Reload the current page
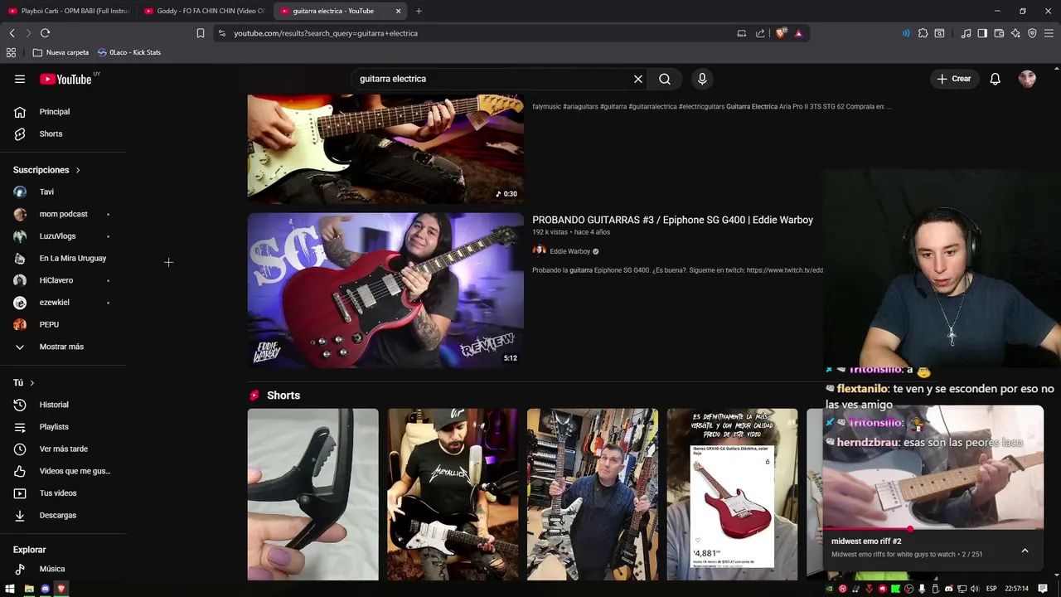This screenshot has height=597, width=1061. [x=45, y=33]
